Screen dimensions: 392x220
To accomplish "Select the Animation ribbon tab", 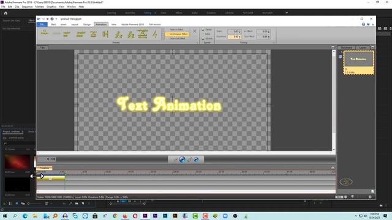I will click(x=101, y=24).
